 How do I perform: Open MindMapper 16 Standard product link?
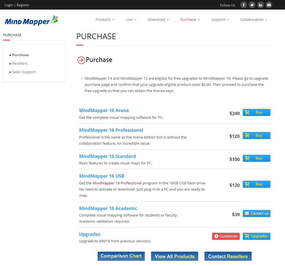[x=107, y=156]
